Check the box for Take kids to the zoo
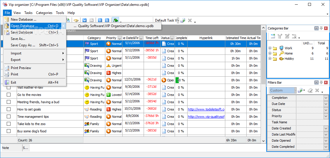The width and height of the screenshot is (330, 158). click(x=8, y=124)
